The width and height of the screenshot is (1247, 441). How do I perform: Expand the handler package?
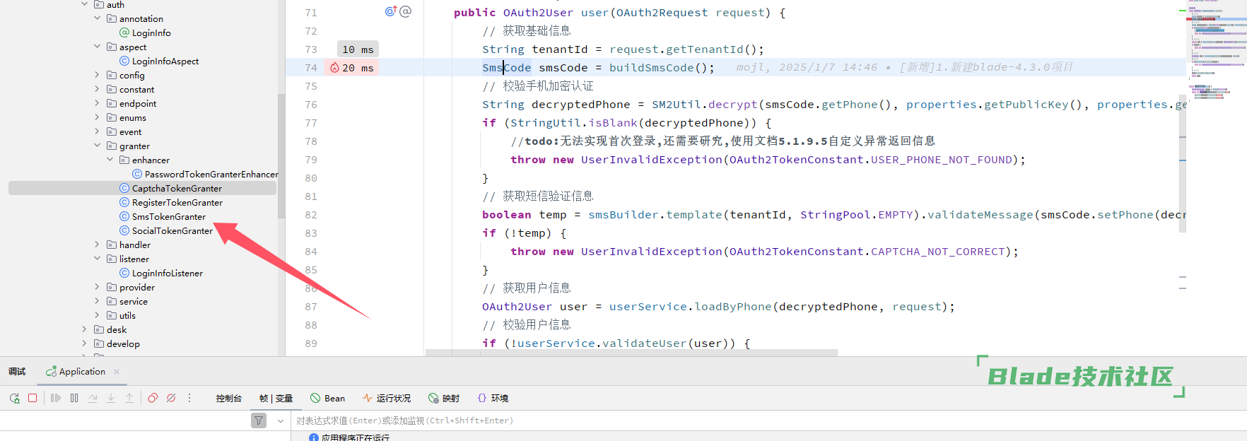(x=98, y=245)
